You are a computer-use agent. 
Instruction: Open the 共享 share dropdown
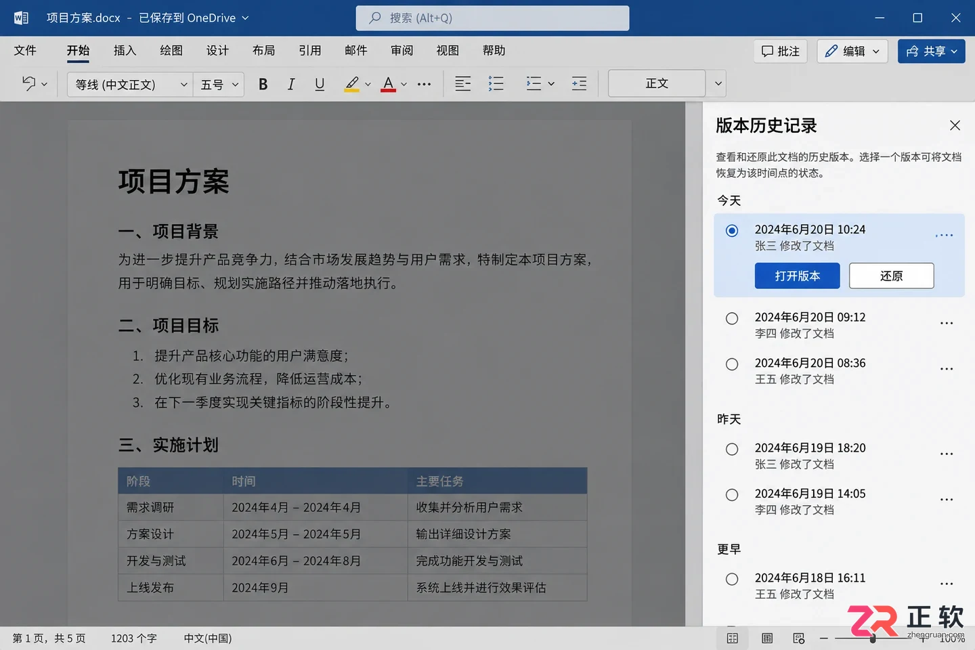tap(932, 51)
